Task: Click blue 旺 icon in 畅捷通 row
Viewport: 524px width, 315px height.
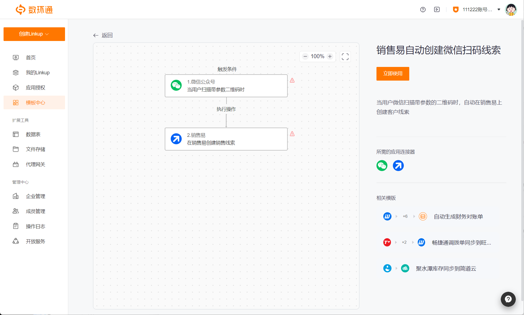Action: [422, 242]
